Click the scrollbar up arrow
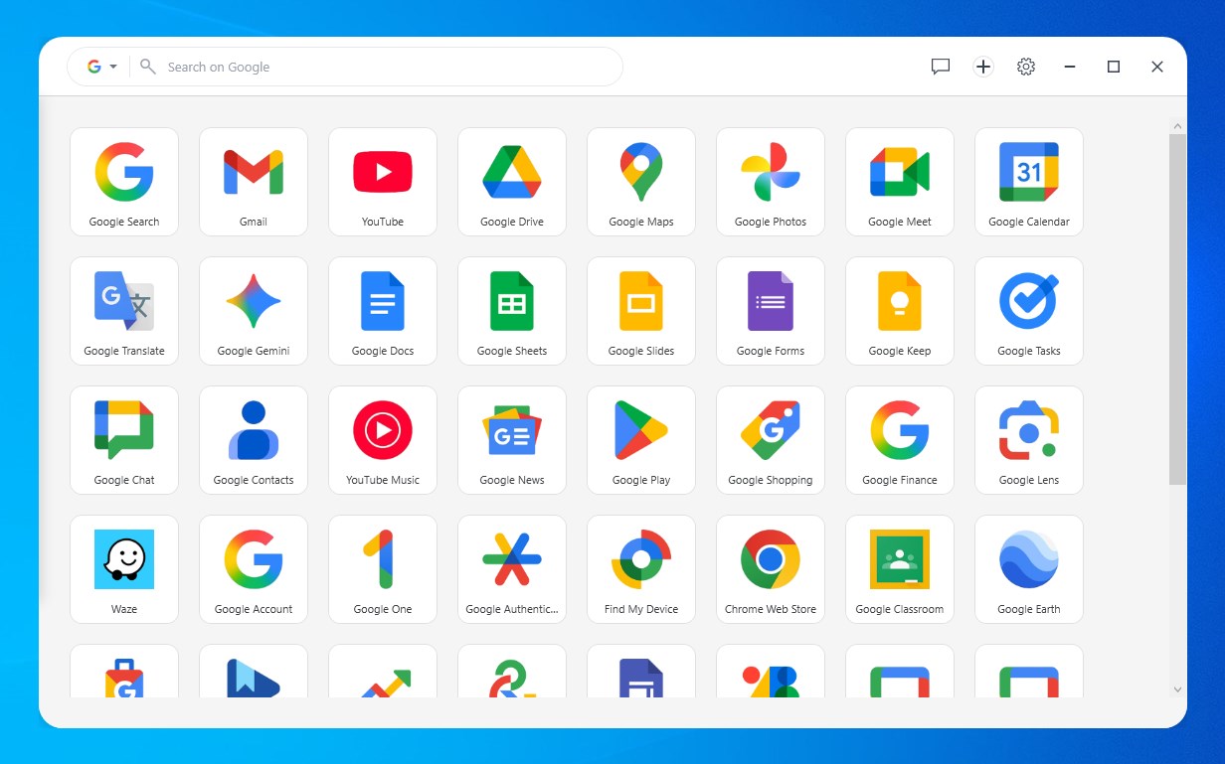 (1177, 126)
